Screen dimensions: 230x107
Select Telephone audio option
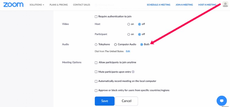coord(96,45)
